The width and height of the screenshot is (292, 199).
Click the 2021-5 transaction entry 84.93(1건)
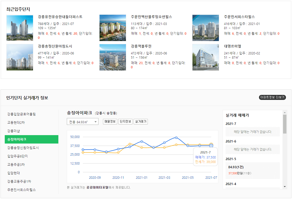click(x=236, y=167)
